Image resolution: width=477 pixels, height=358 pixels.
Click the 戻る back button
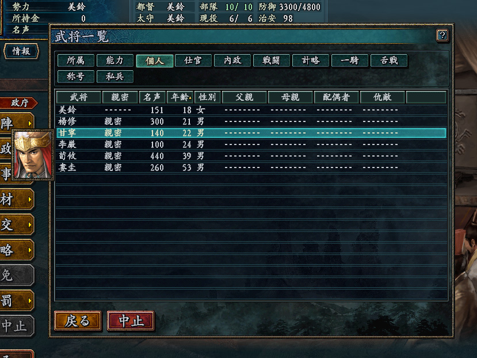(x=78, y=321)
